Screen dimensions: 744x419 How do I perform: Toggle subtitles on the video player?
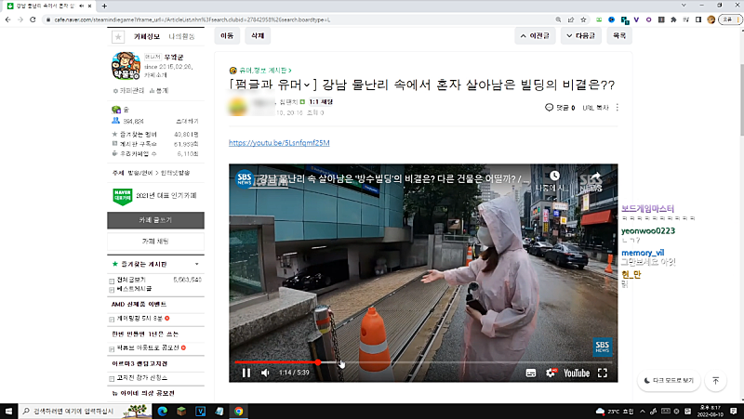coord(531,373)
